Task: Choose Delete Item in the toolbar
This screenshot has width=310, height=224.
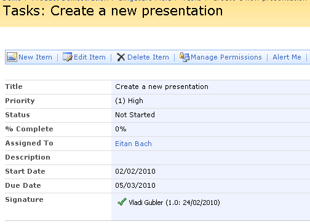Action: (148, 57)
